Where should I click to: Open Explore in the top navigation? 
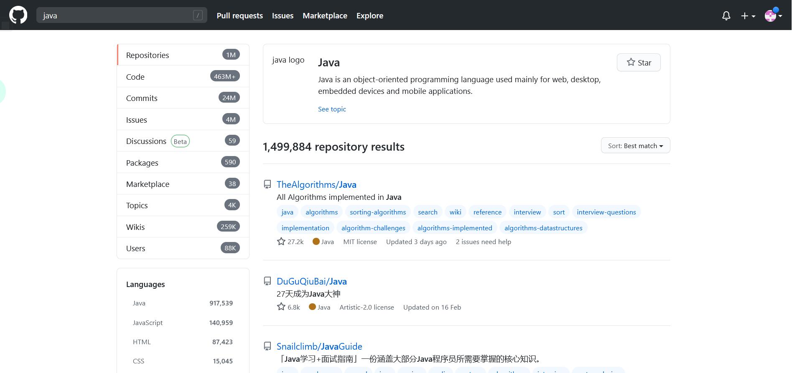[x=370, y=15]
